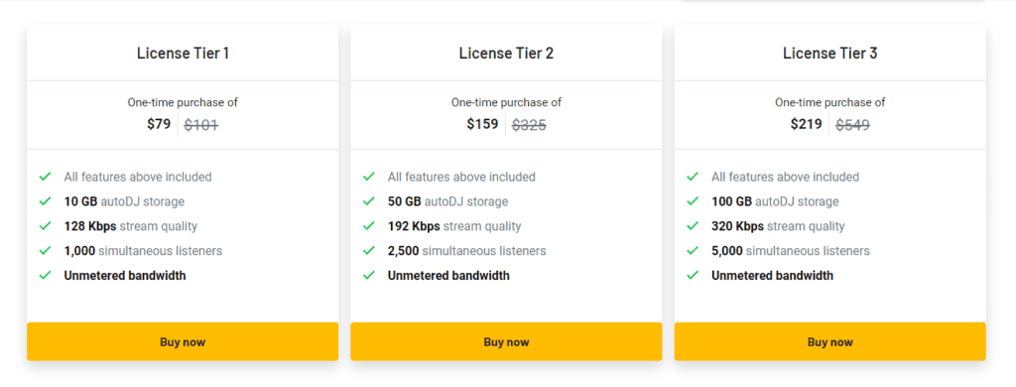This screenshot has height=387, width=1016.
Task: Click checkmark beside 320 Kbps stream quality
Action: click(693, 226)
